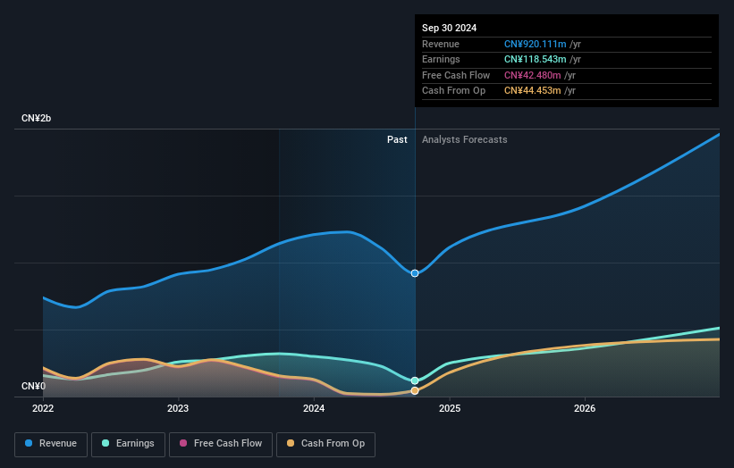
Task: Click the Earnings row label in tooltip
Action: (x=441, y=59)
